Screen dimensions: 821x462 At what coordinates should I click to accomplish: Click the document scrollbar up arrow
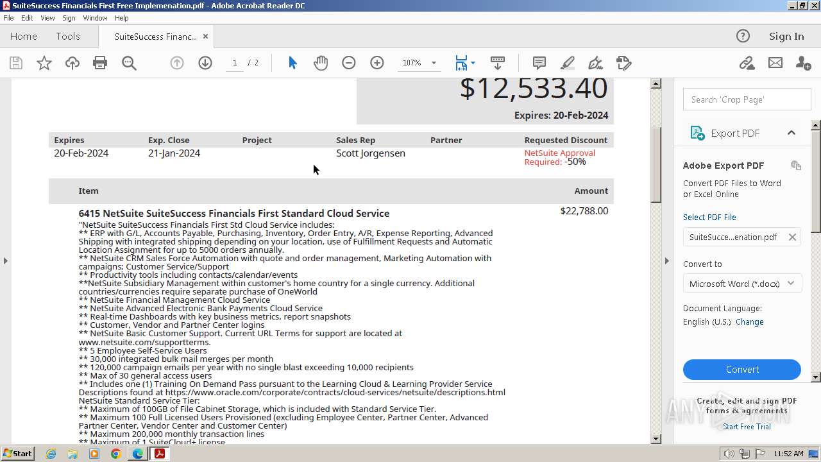click(656, 83)
